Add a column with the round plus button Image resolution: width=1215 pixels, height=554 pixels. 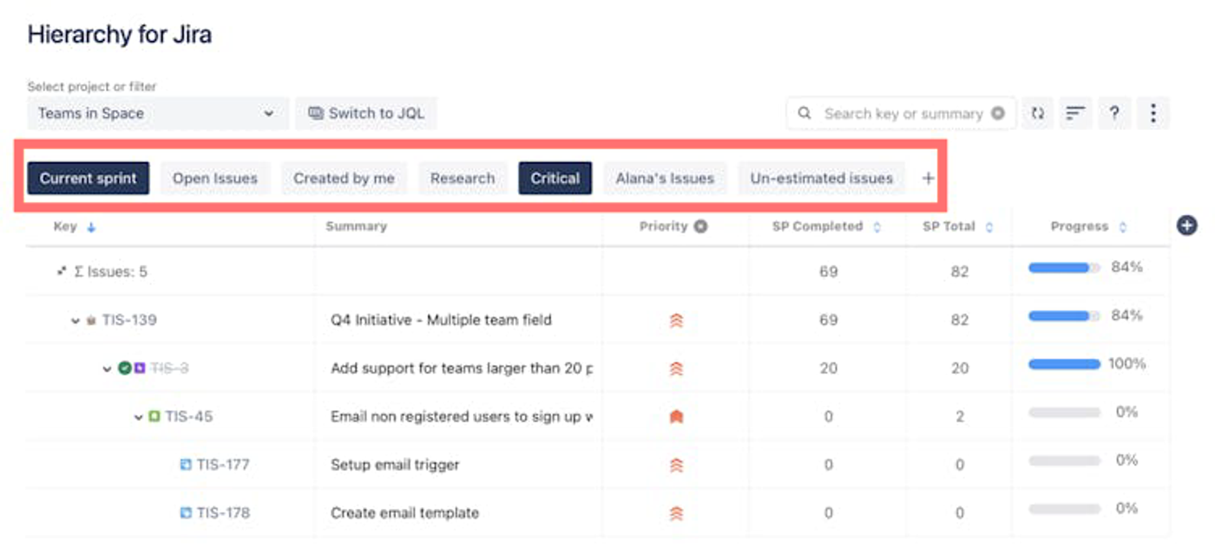click(1187, 226)
